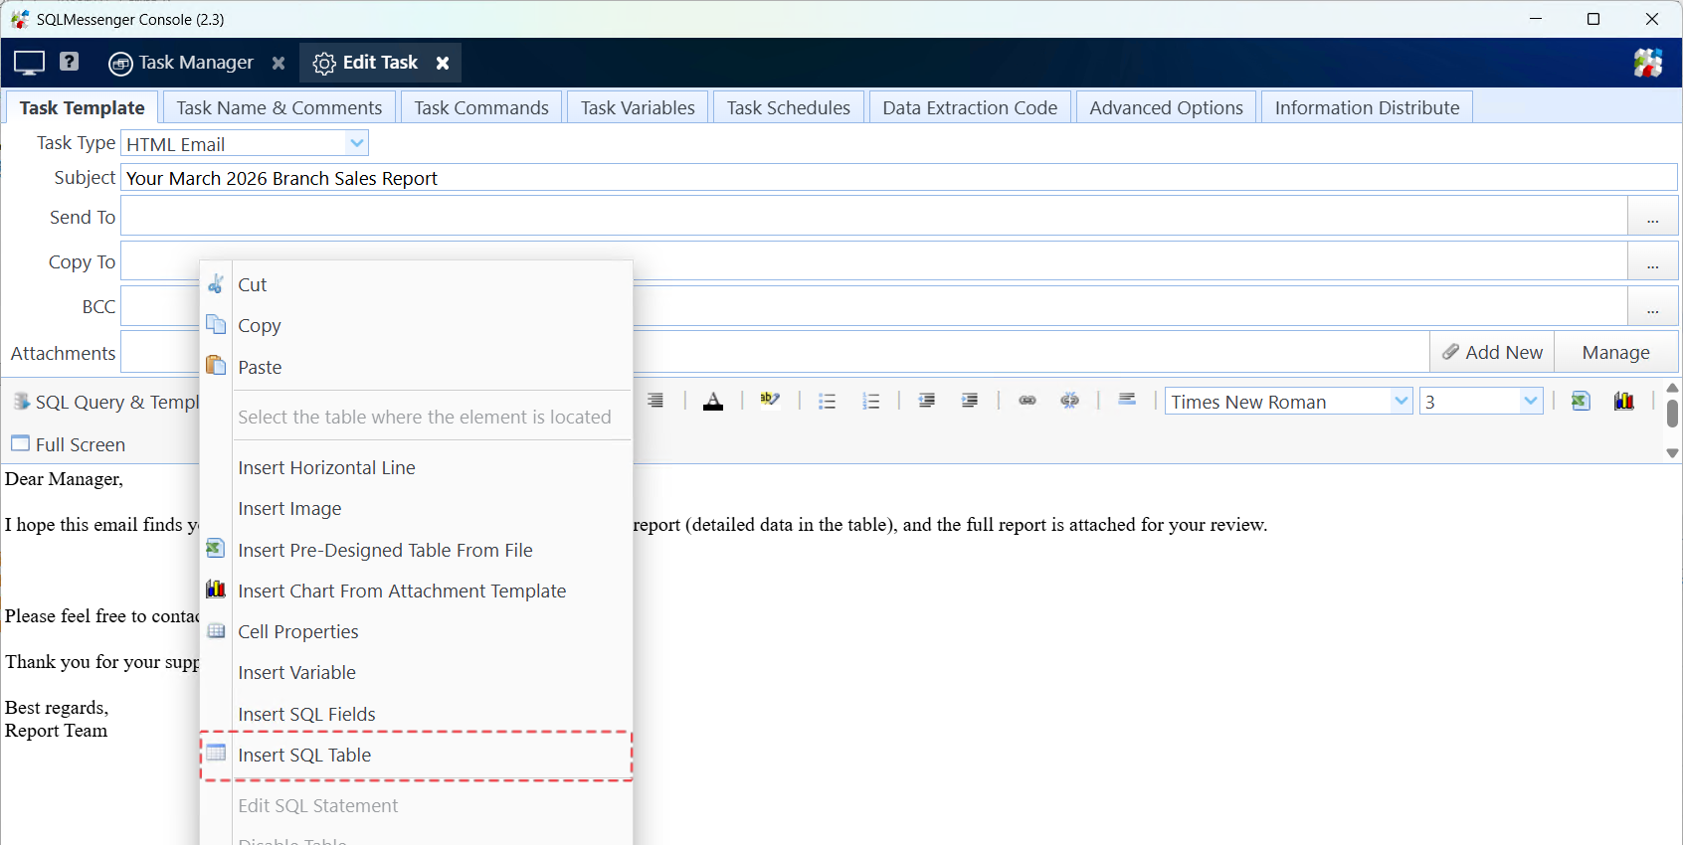
Task: Click the remove hyperlink icon
Action: (x=1070, y=401)
